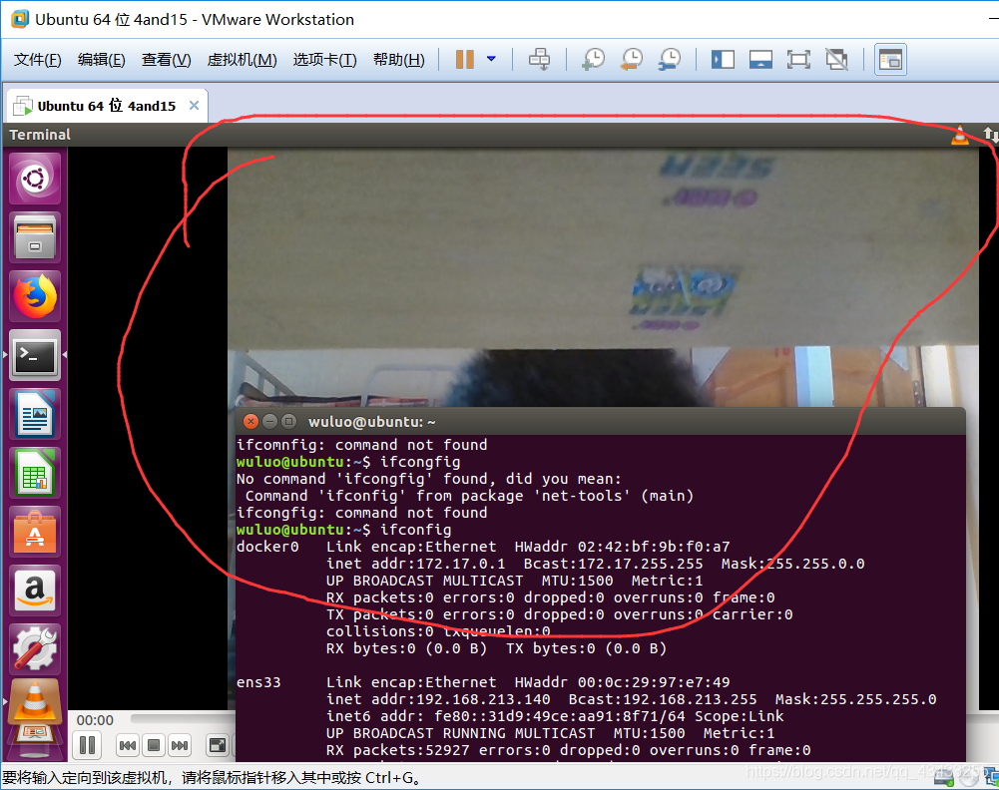Open Terminal from the launcher
The height and width of the screenshot is (790, 999).
pos(34,355)
